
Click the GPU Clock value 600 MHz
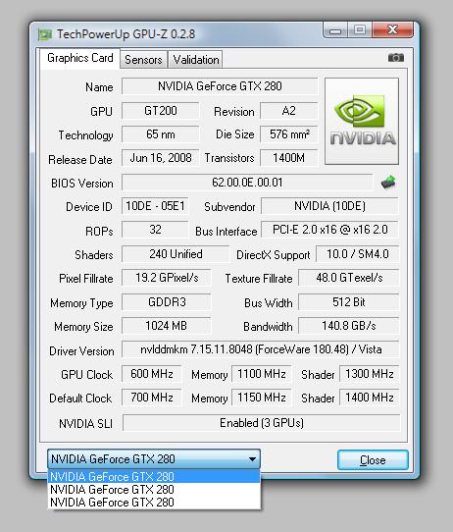point(151,374)
